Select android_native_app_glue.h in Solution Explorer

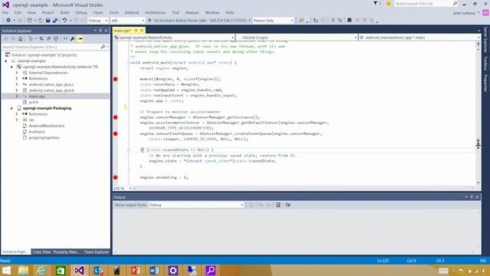[51, 90]
